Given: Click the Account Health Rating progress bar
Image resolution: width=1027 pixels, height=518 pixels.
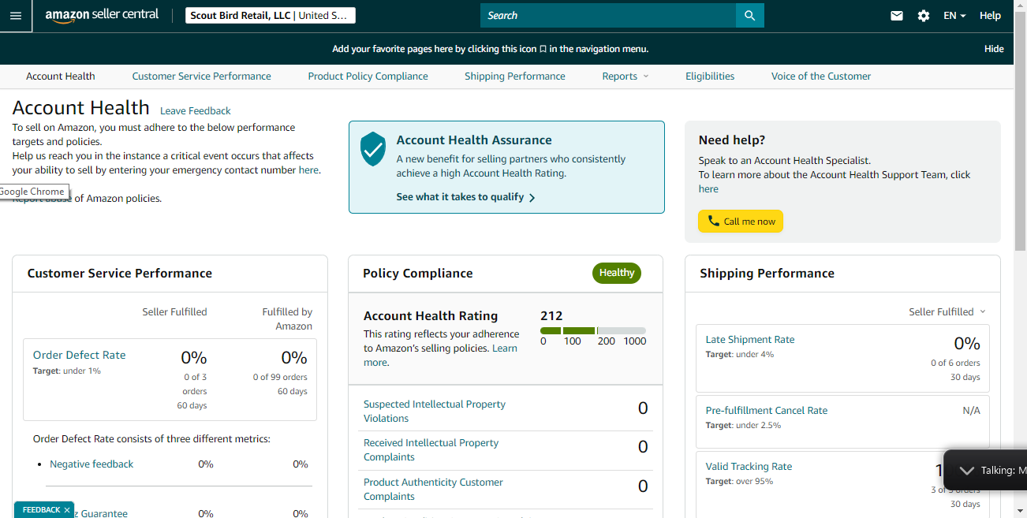Looking at the screenshot, I should [593, 330].
